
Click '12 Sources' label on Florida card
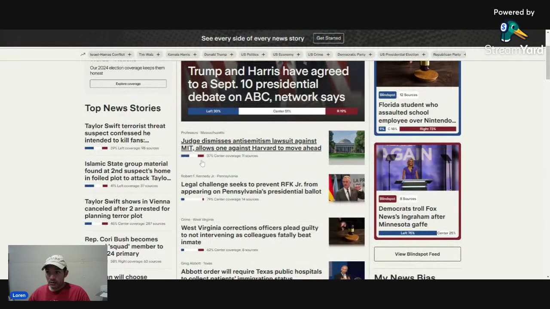tap(408, 95)
